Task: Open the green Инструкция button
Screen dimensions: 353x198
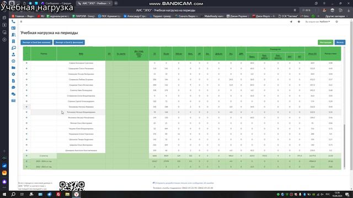Action: coord(325,42)
